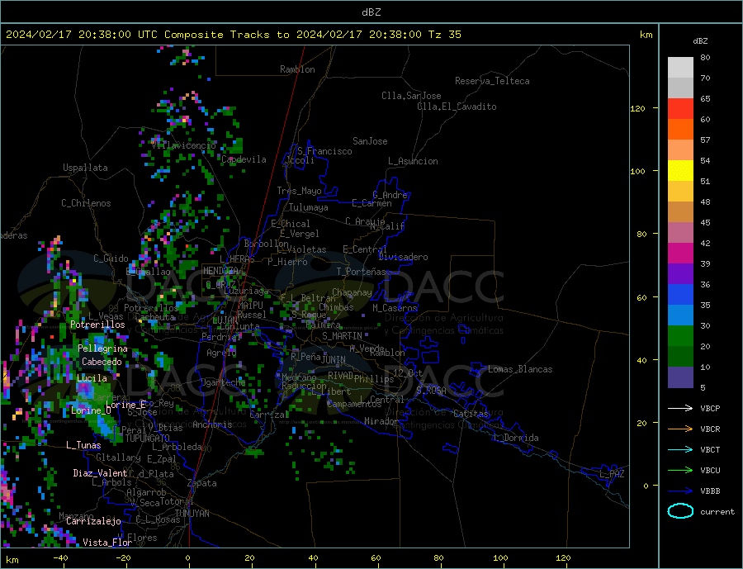Click the blue VBBB arrow icon
Viewport: 743px width, 569px height.
(x=680, y=491)
